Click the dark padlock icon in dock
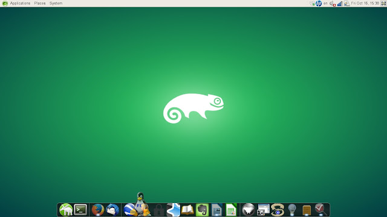Viewport: 387px width, 217px height. pos(158,210)
